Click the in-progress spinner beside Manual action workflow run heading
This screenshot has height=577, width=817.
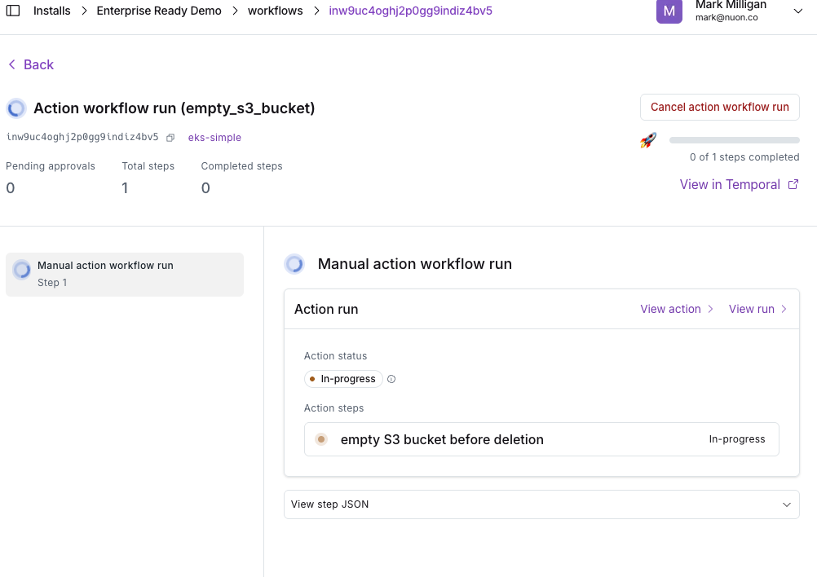coord(294,263)
